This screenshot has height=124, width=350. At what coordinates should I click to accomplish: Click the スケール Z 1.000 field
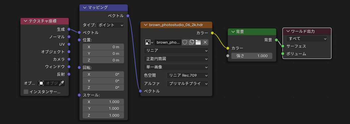pyautogui.click(x=103, y=115)
